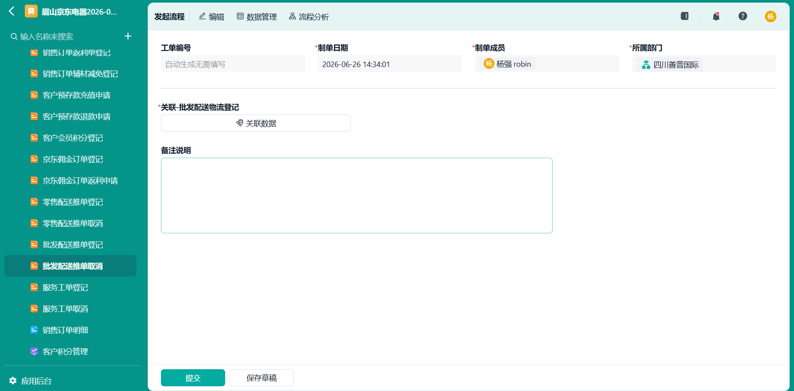Open 应用后台 link at sidebar bottom
The height and width of the screenshot is (391, 794).
click(36, 381)
